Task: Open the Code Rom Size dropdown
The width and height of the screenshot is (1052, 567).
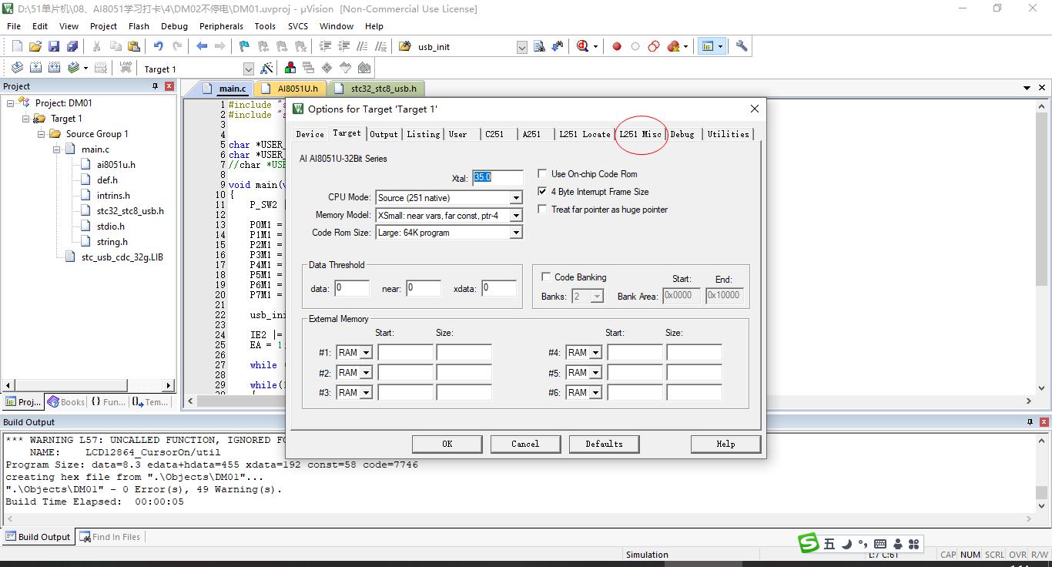Action: click(x=515, y=233)
